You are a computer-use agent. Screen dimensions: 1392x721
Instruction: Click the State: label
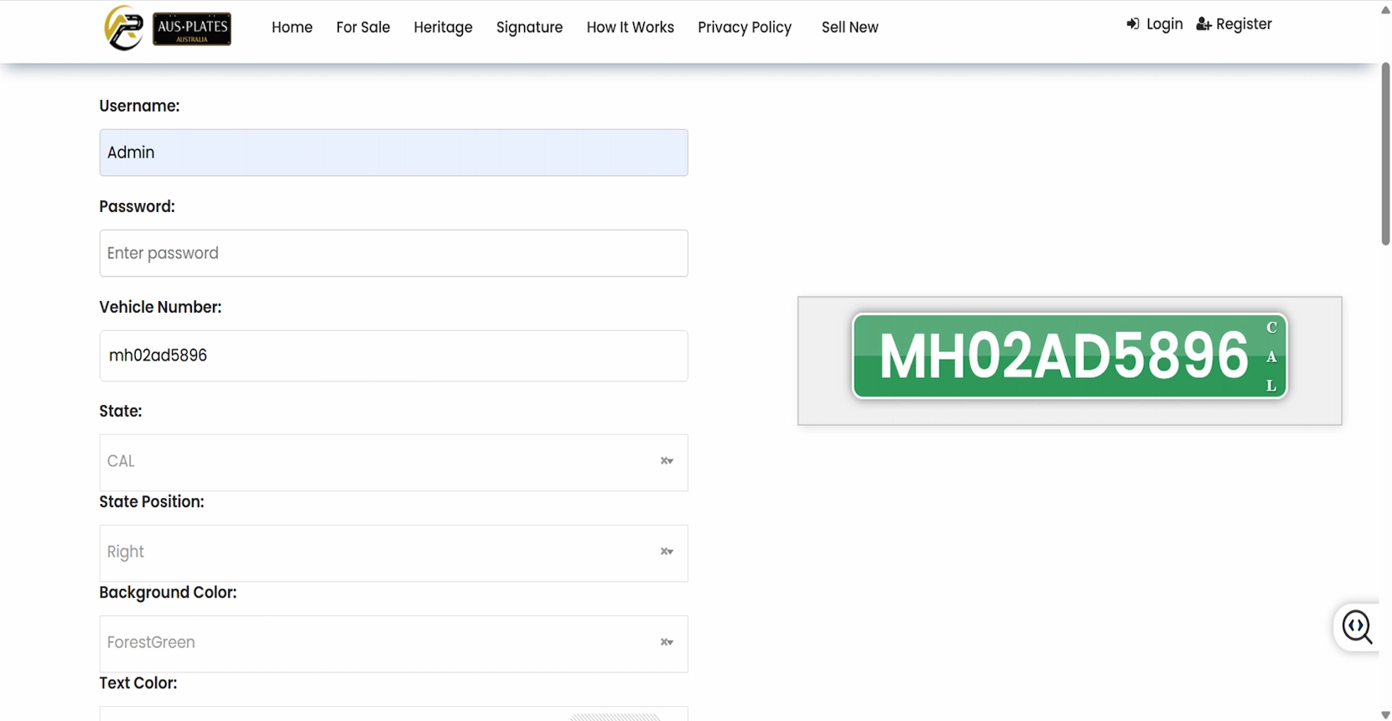click(121, 411)
